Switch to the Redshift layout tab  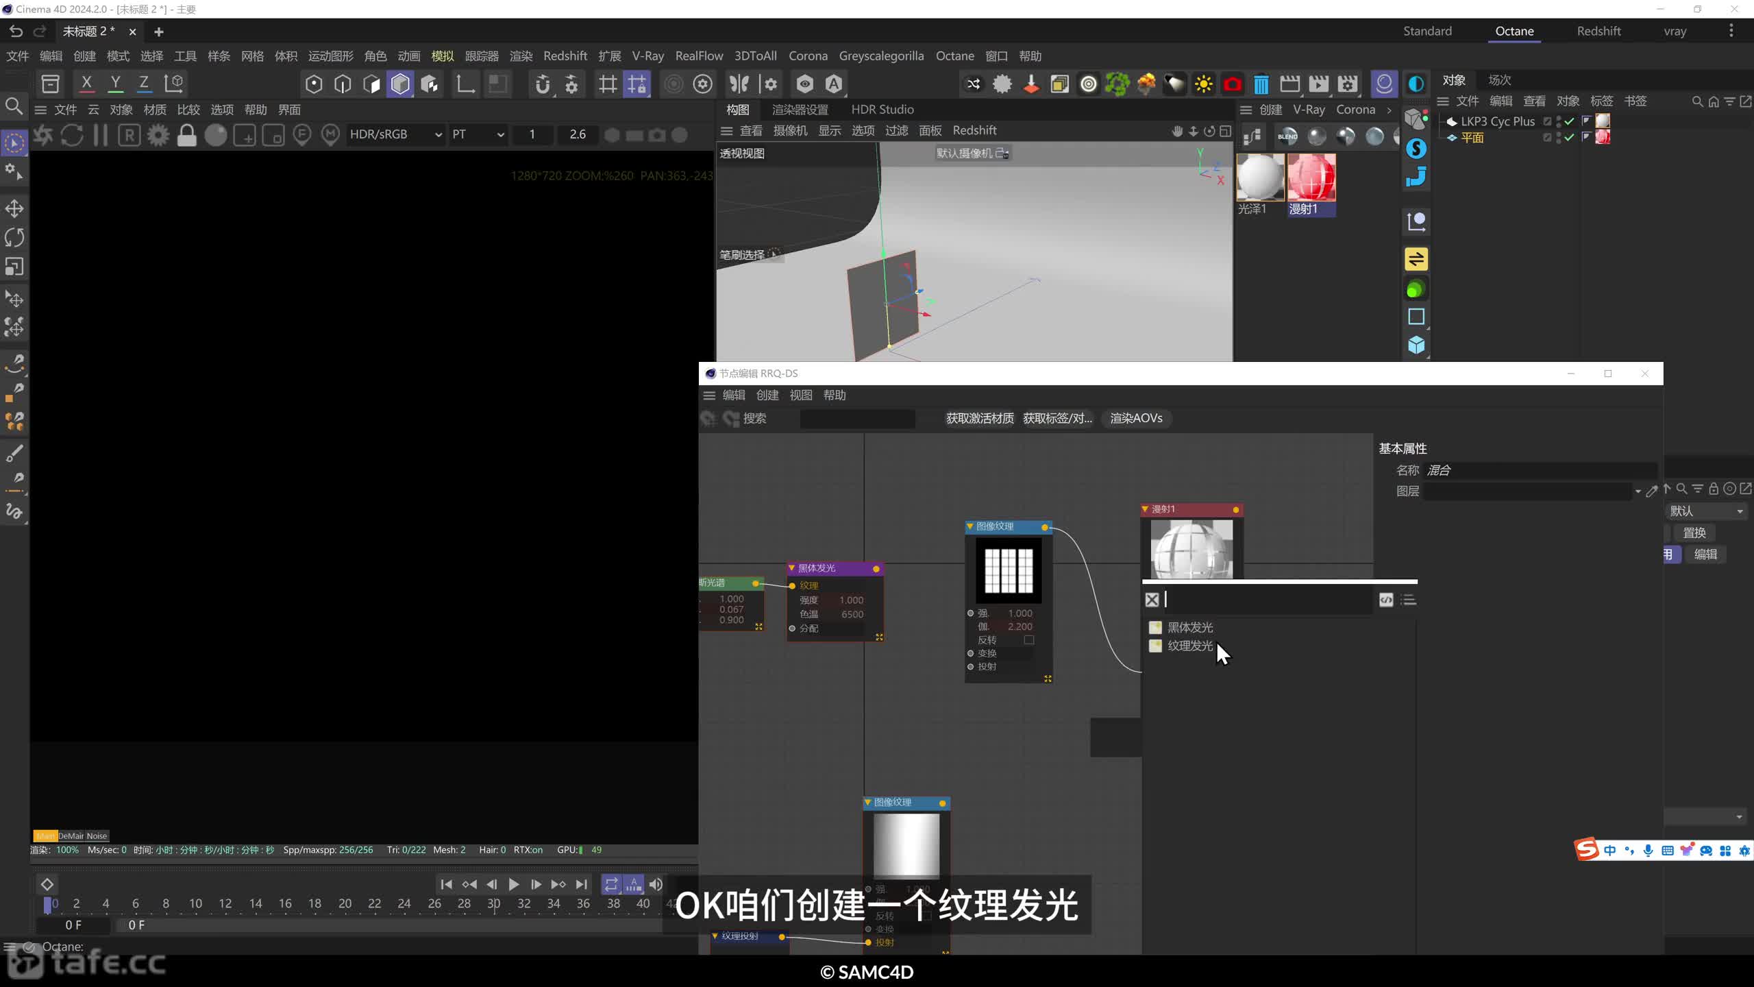coord(1598,31)
